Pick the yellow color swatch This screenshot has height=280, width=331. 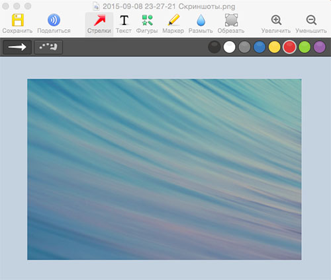pos(275,47)
